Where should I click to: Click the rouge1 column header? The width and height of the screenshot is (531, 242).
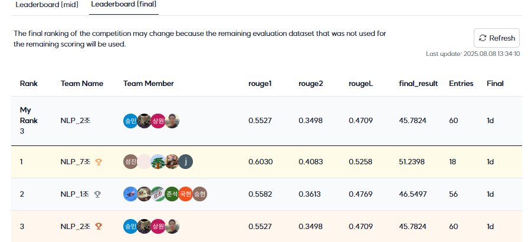pos(260,84)
